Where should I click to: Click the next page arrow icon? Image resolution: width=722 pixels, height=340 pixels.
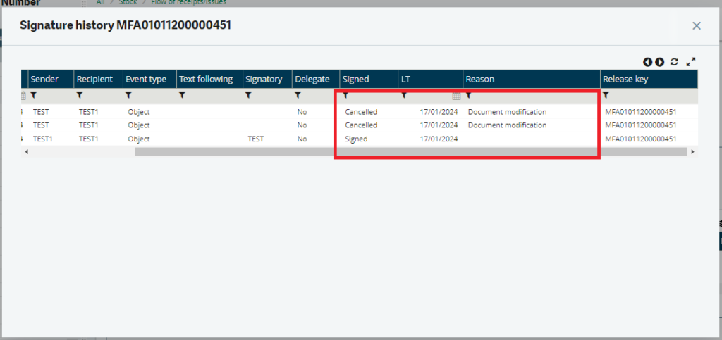coord(660,62)
